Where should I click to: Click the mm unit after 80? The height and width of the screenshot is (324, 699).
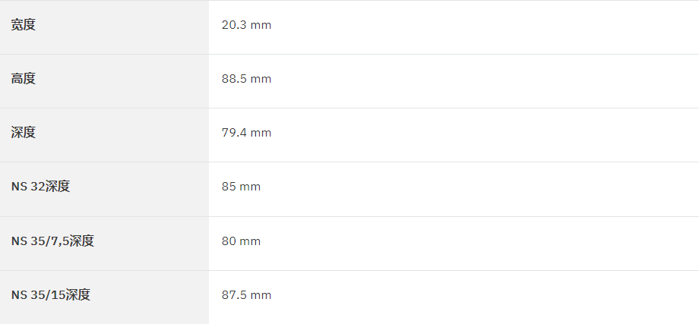click(250, 241)
